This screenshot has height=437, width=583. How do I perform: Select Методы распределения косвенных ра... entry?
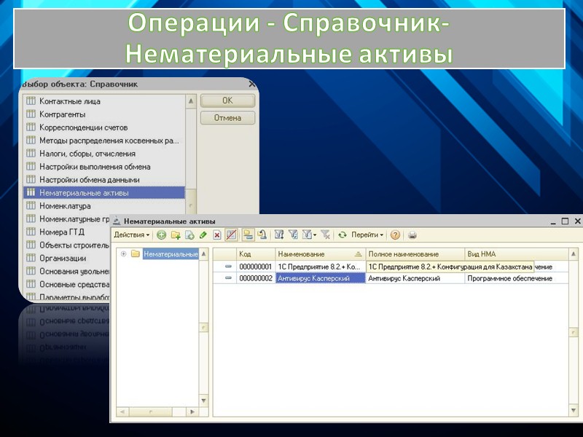(x=104, y=141)
